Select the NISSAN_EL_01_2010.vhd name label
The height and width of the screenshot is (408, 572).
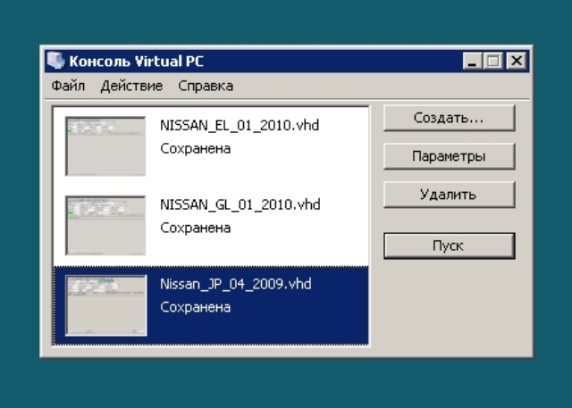[x=239, y=126]
